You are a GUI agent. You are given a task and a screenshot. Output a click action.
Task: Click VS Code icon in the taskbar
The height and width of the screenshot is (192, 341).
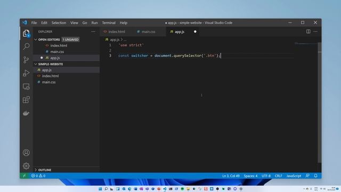coord(165,189)
